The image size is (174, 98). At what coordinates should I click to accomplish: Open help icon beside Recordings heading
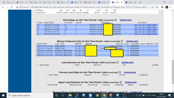(x=116, y=20)
